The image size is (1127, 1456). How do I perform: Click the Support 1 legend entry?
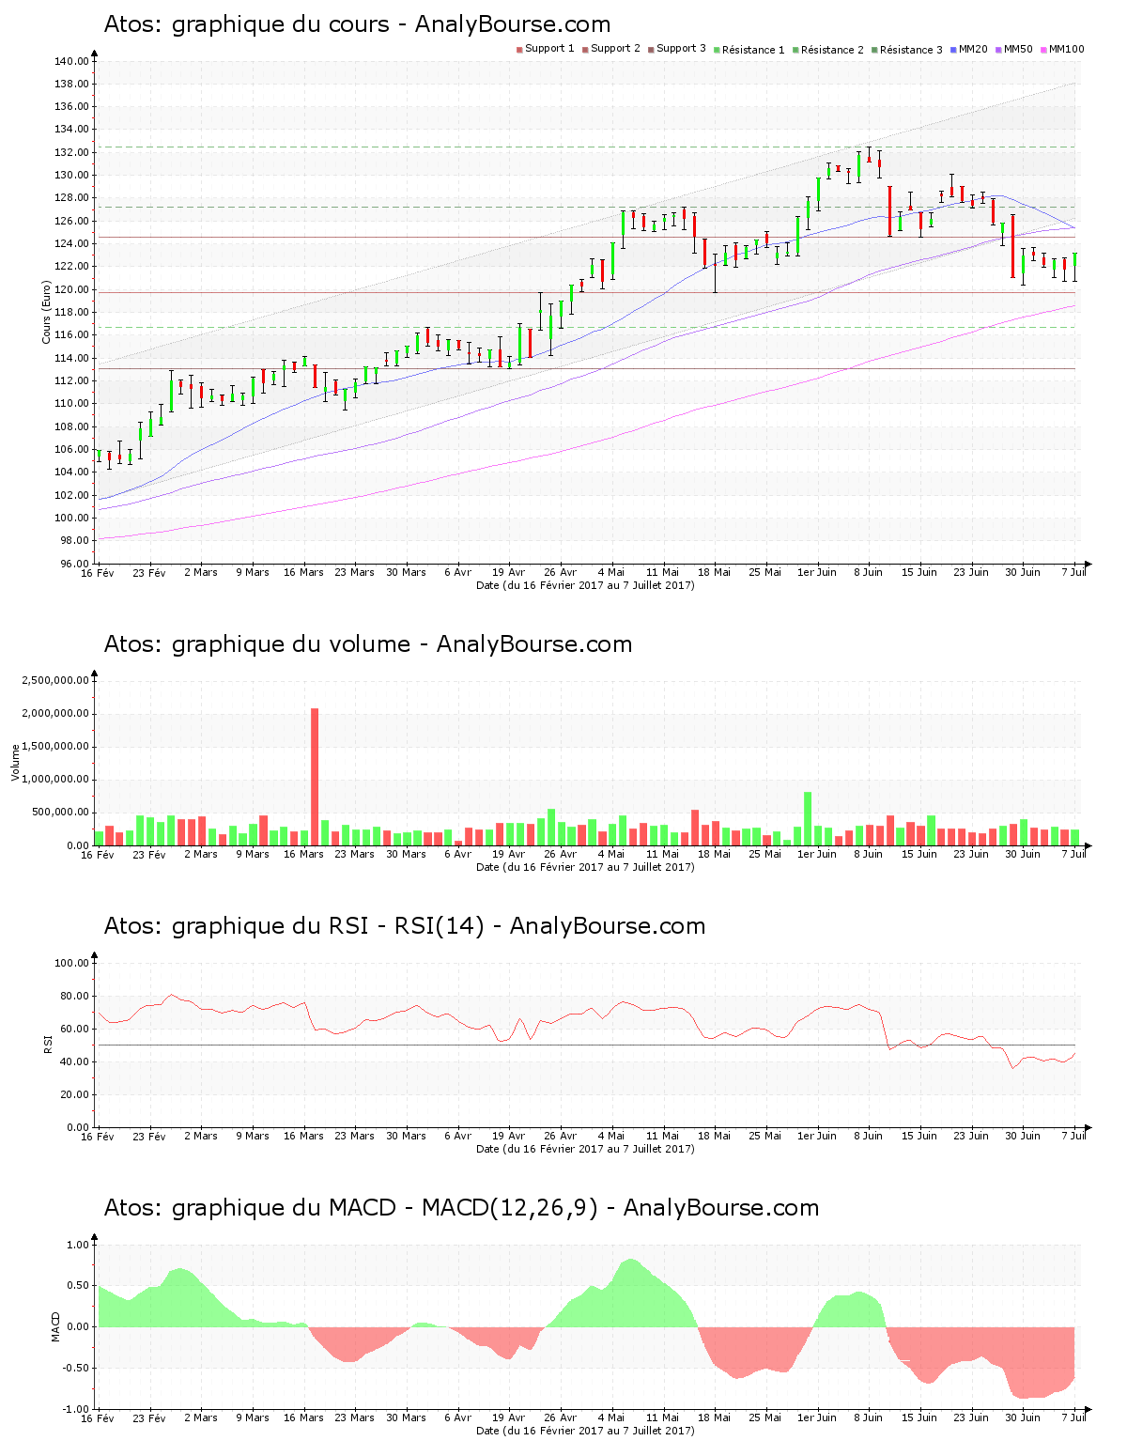[x=546, y=49]
